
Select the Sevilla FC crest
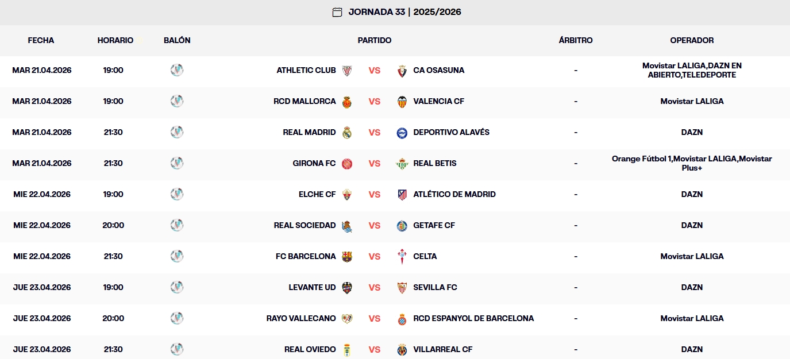pos(401,287)
